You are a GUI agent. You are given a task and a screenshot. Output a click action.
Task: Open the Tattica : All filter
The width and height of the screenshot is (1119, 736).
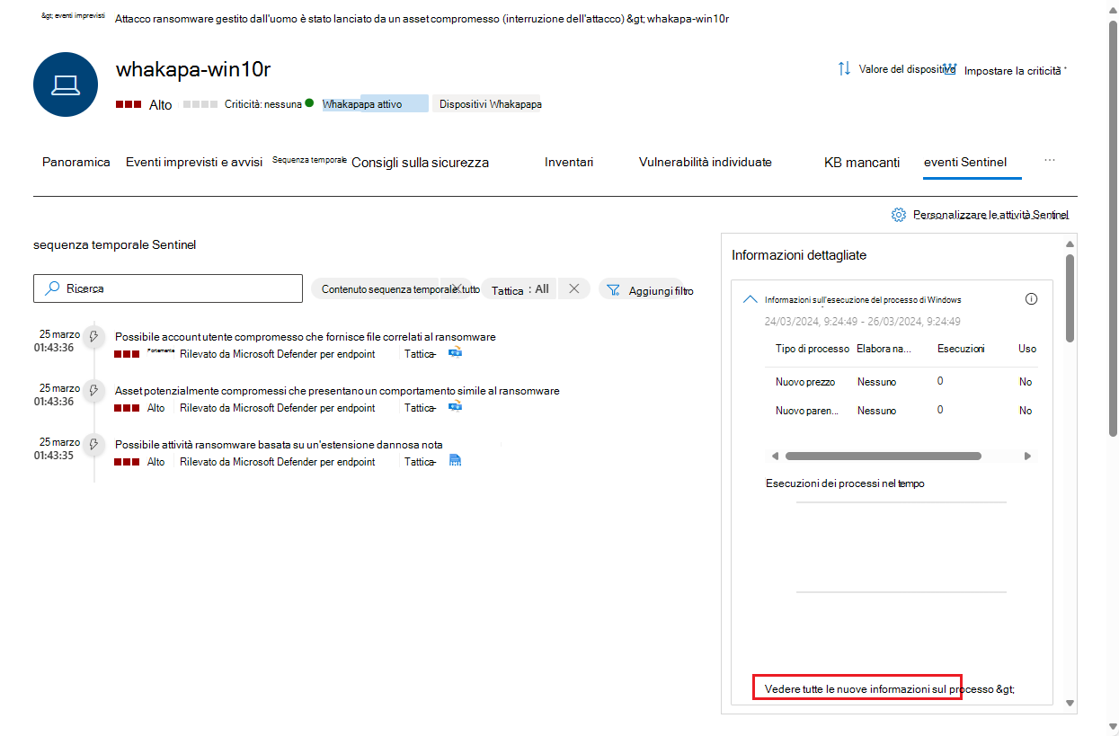520,289
